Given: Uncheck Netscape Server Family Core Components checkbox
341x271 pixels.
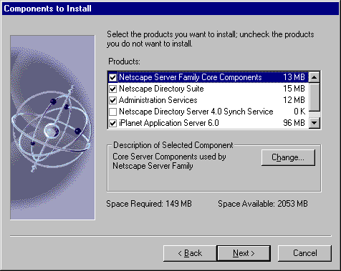Looking at the screenshot, I should (112, 77).
